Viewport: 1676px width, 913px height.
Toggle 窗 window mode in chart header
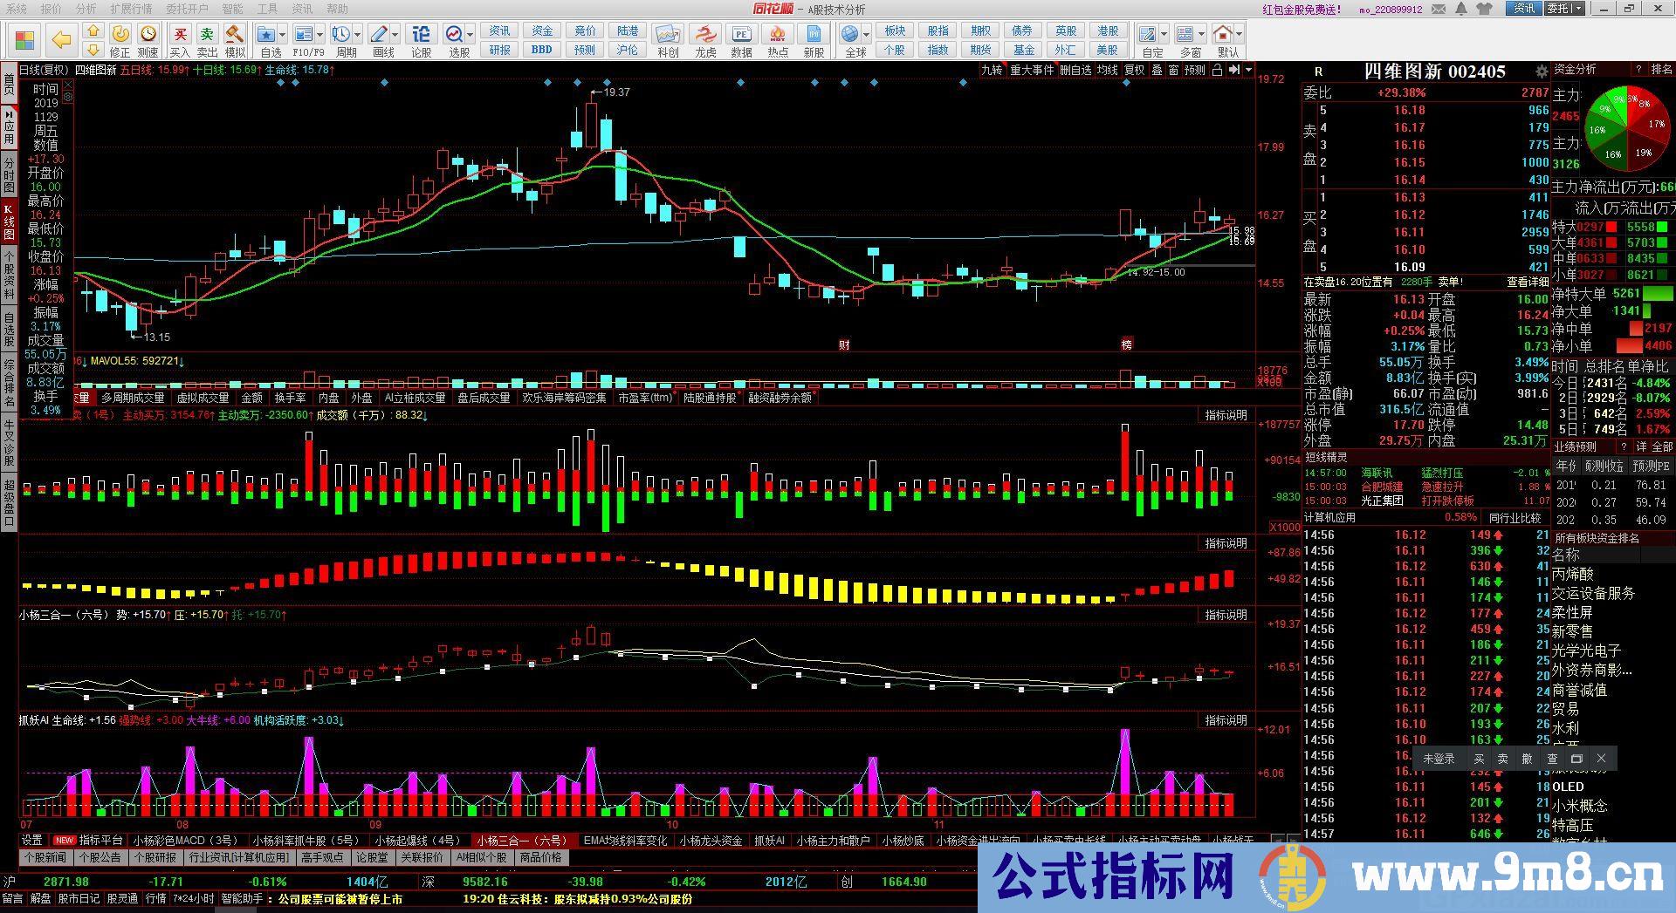click(x=1173, y=70)
